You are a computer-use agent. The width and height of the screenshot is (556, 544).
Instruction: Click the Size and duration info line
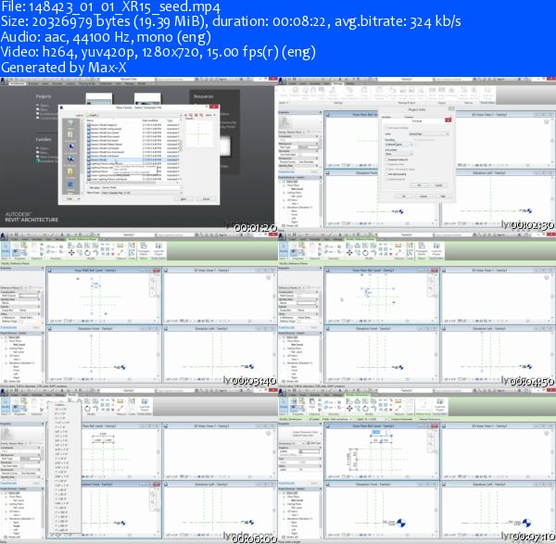[x=231, y=21]
